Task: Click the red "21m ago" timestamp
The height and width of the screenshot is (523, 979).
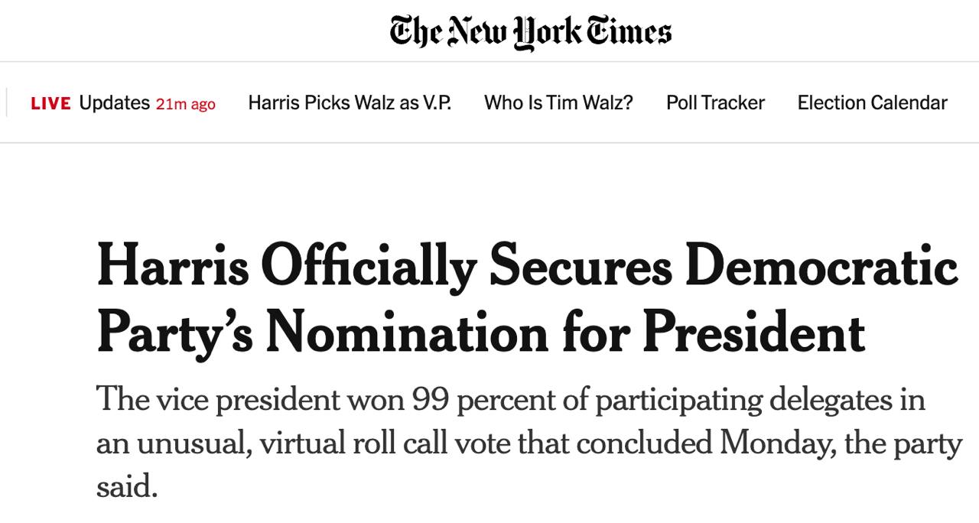Action: (x=185, y=104)
